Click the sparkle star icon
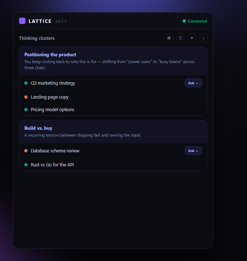Screen dimensions: 247x261 click(x=192, y=38)
